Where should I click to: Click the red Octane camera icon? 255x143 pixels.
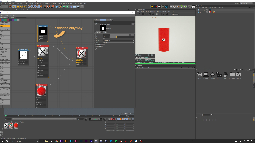[156, 6]
